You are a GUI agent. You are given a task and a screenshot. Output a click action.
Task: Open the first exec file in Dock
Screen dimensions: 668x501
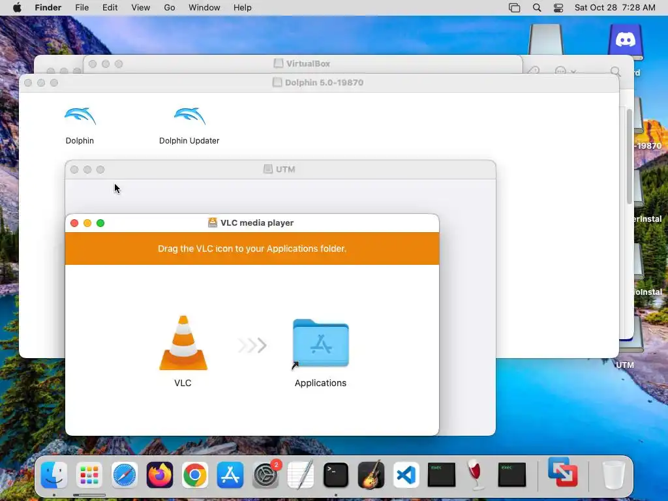click(x=442, y=475)
